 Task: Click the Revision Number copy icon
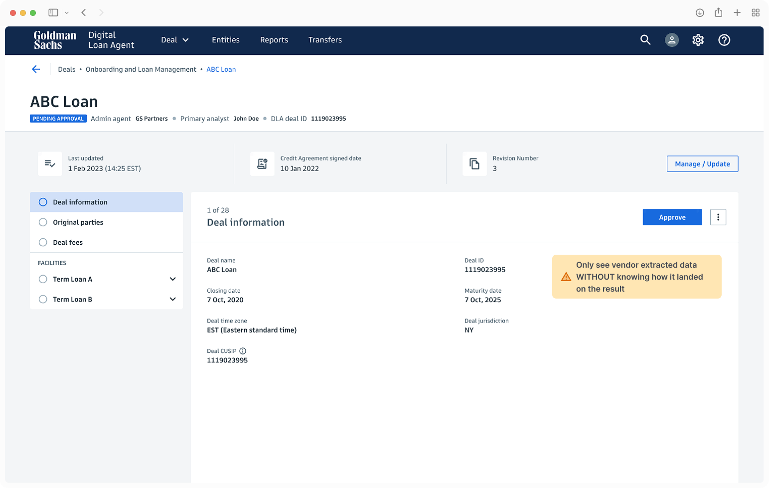(474, 163)
